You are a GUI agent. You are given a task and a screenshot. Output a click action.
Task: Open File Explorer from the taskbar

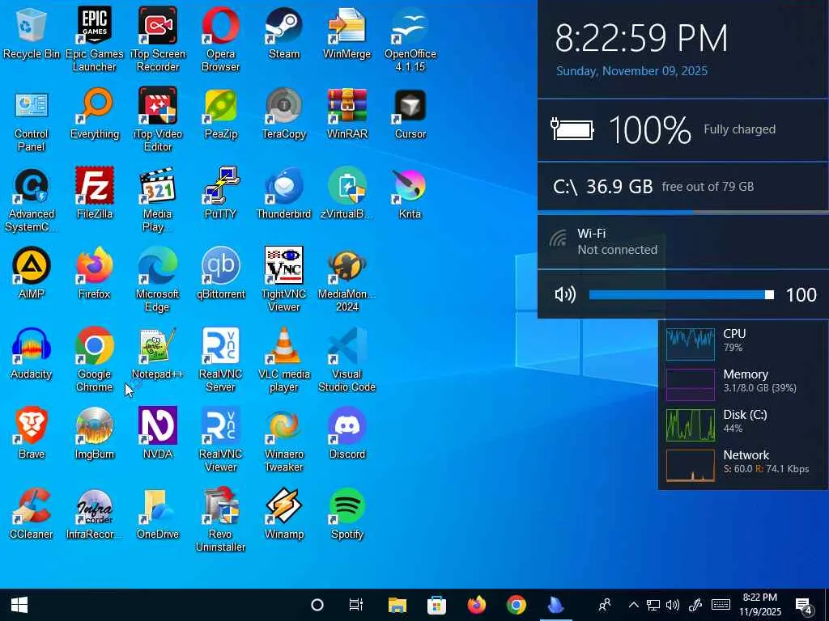point(397,605)
